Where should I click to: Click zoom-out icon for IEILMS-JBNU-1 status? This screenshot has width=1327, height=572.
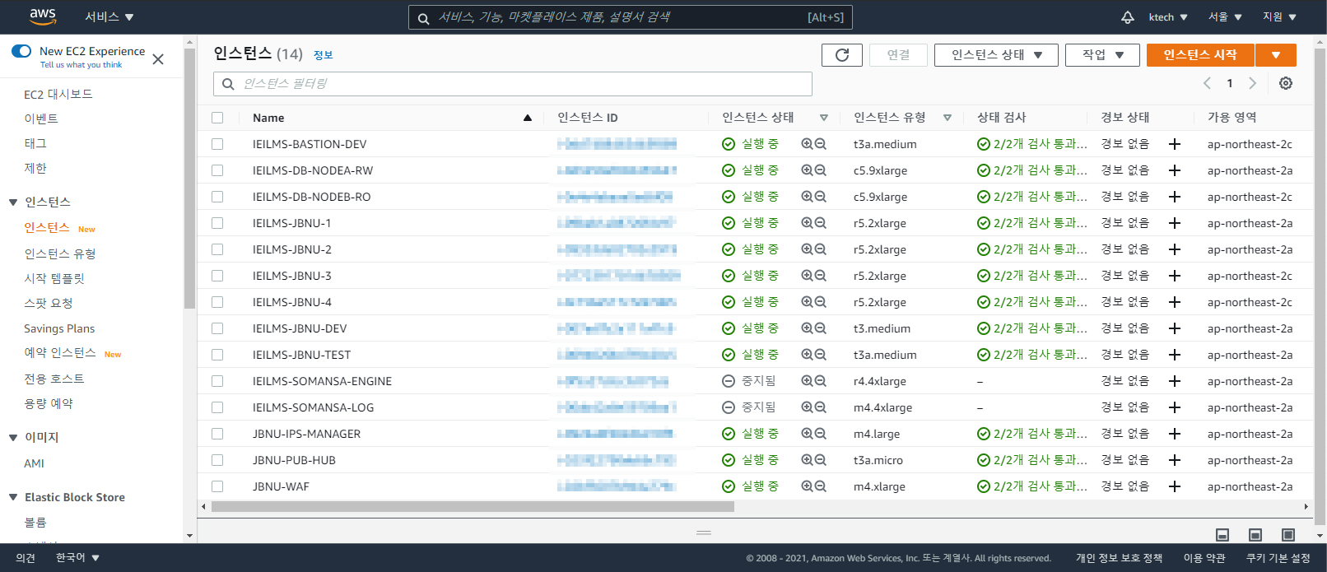[820, 223]
